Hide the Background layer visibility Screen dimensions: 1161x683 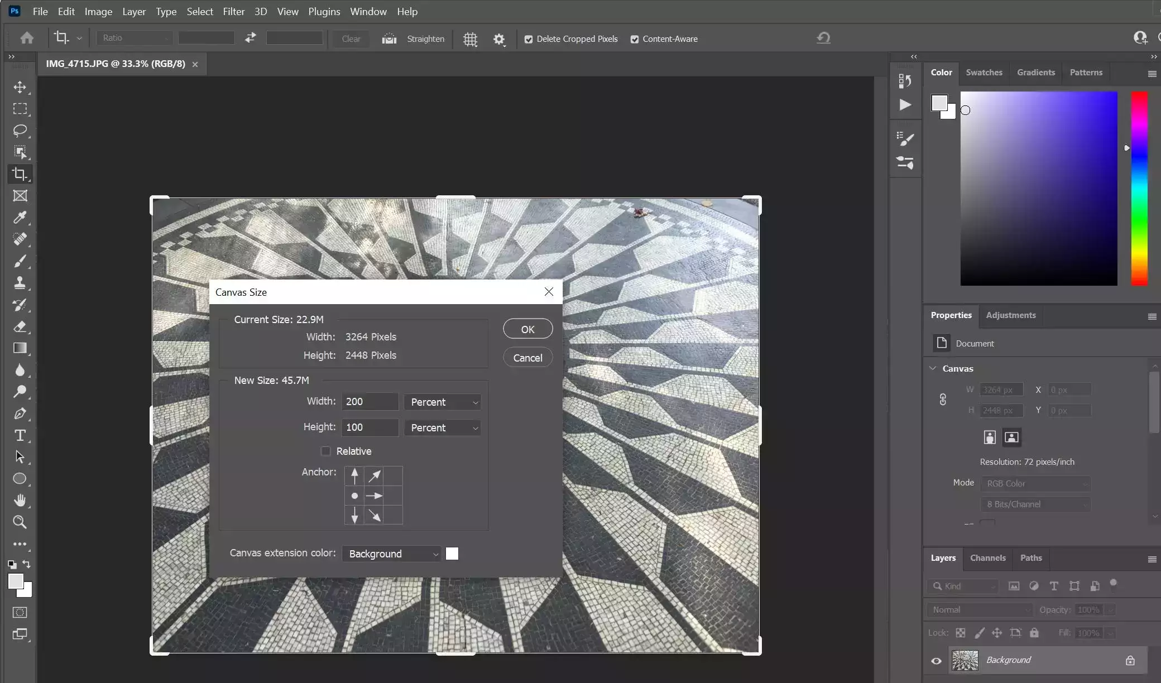click(936, 661)
